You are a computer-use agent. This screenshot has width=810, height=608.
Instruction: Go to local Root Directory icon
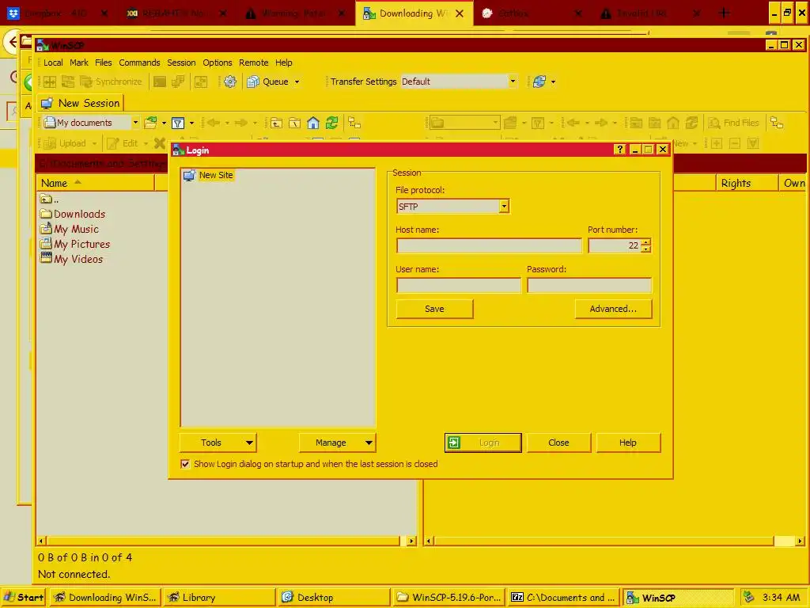click(x=294, y=123)
